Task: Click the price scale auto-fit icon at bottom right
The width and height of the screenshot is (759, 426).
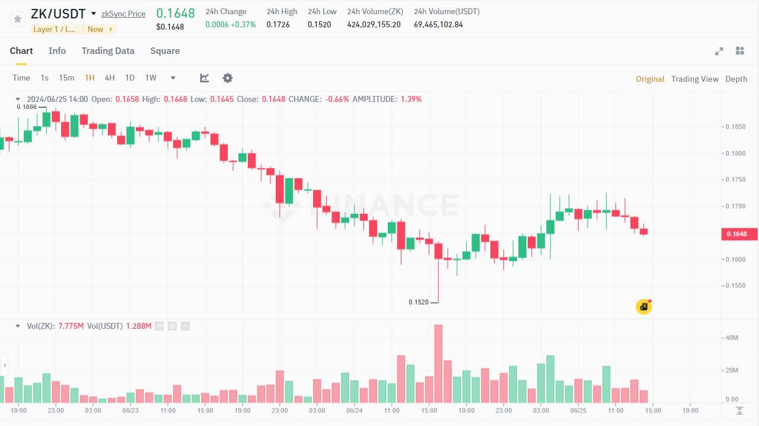Action: coord(739,411)
